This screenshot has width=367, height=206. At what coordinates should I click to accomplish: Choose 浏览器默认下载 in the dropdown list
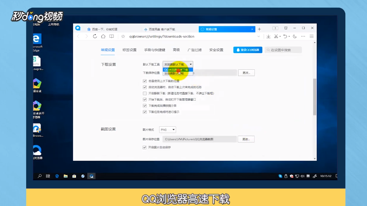pos(178,73)
